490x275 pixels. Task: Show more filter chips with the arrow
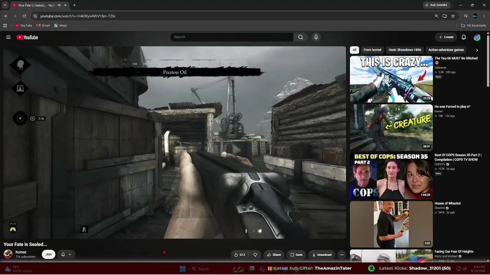tap(477, 50)
